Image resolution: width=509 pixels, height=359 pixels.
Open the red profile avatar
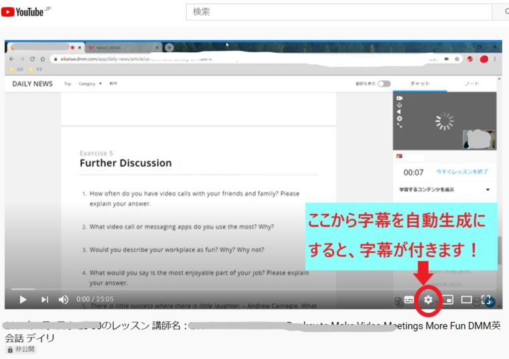(484, 59)
